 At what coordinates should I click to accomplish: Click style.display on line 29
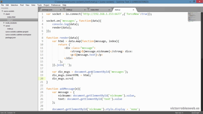[115, 109]
